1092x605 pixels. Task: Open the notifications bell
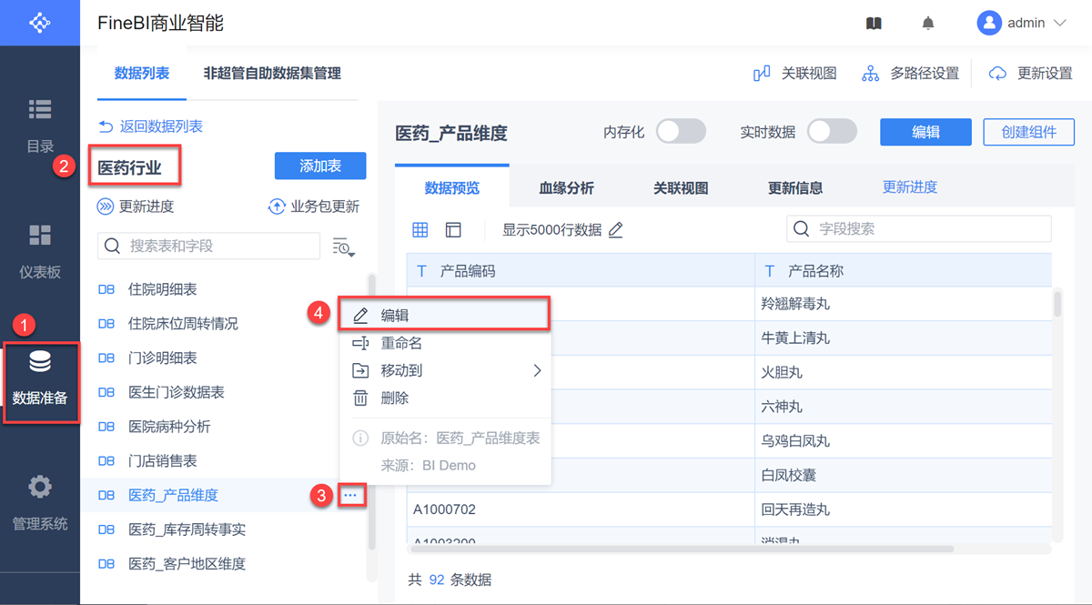(928, 24)
